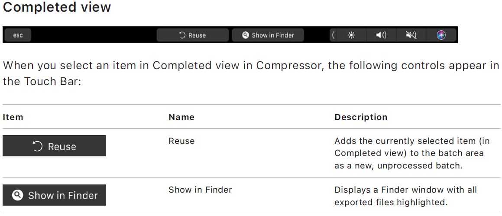Image resolution: width=502 pixels, height=216 pixels.
Task: Select the Name column header
Action: 181,117
